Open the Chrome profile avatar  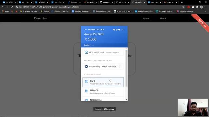pos(202,7)
